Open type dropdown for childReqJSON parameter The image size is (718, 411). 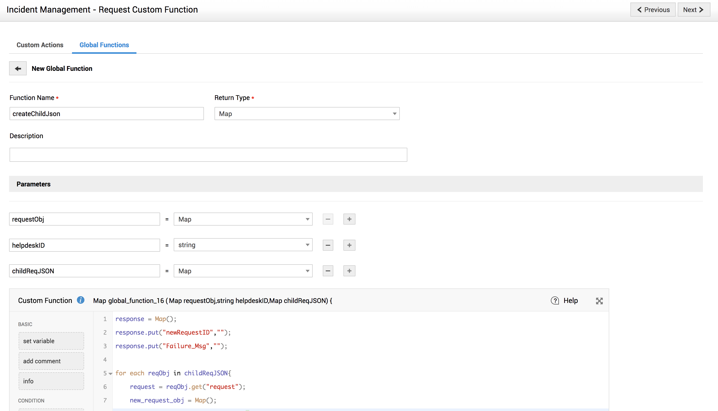click(x=243, y=271)
